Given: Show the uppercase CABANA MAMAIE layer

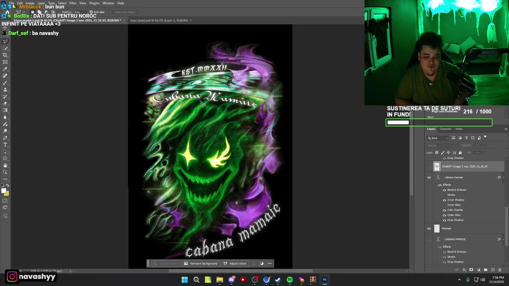Looking at the screenshot, I should click(429, 239).
